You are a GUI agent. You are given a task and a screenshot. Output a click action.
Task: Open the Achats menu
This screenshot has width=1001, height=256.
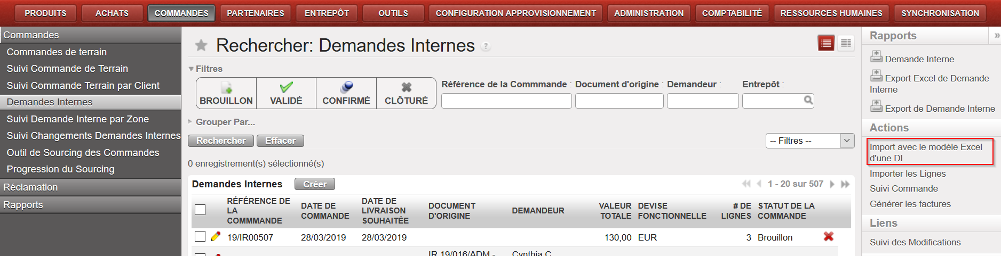click(x=112, y=13)
